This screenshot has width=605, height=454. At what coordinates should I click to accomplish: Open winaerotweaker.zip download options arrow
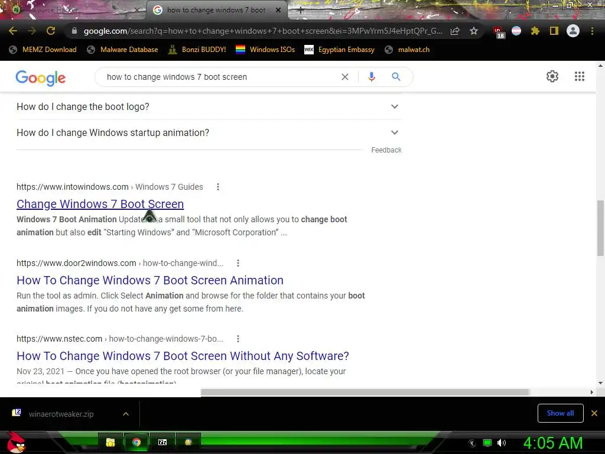coord(126,414)
